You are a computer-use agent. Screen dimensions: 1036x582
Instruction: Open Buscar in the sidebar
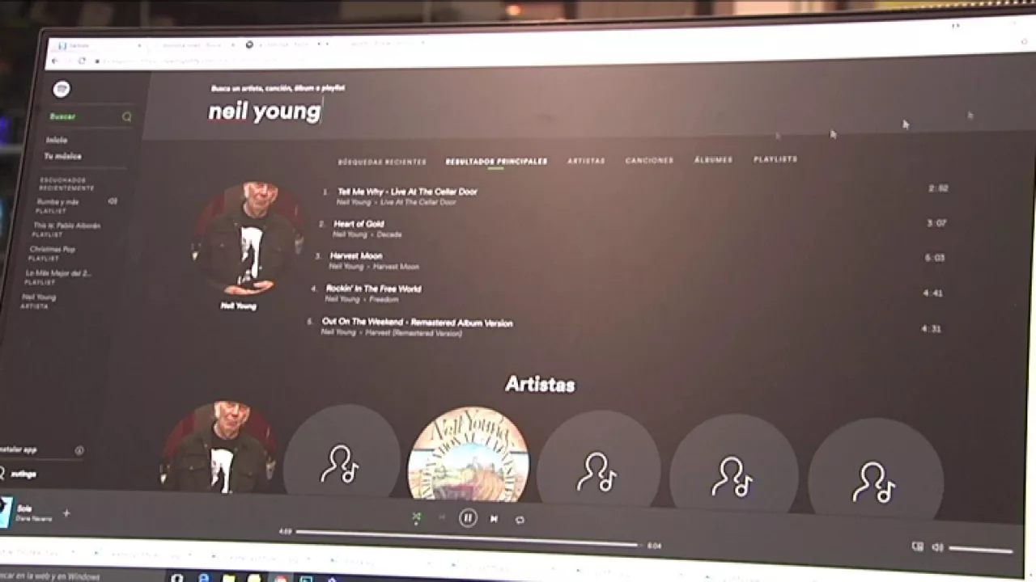tap(62, 117)
